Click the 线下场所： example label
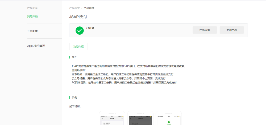This screenshot has height=125, width=266. click(75, 106)
